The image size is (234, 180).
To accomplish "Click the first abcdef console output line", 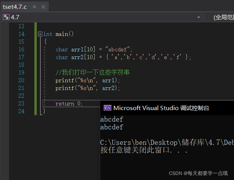I will [112, 120].
